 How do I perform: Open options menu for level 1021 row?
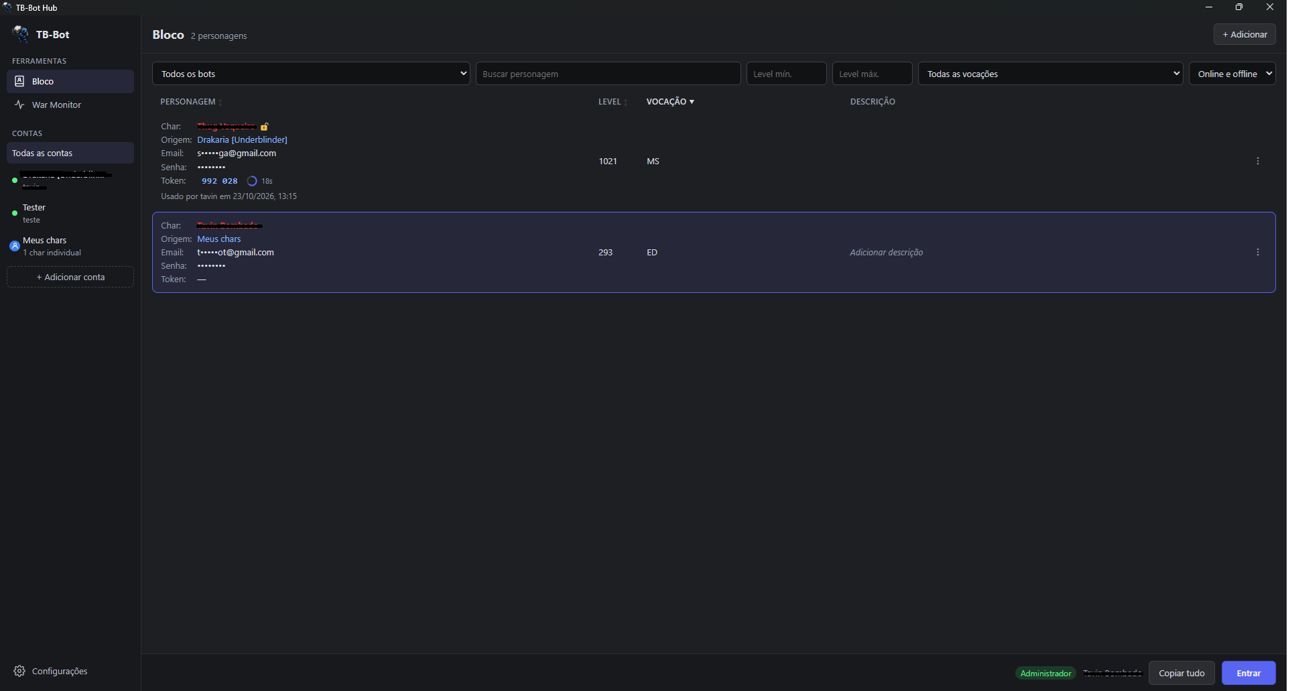(x=1257, y=161)
